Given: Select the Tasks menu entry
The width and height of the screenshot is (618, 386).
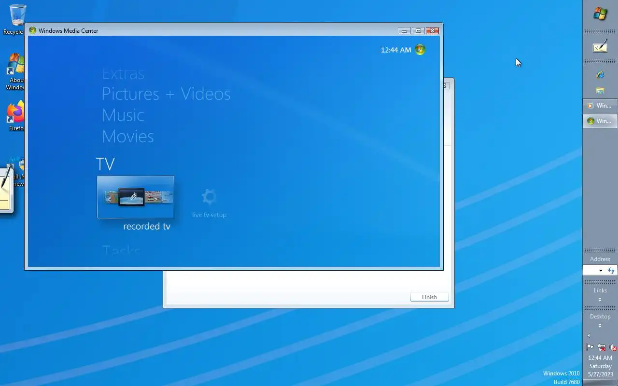Looking at the screenshot, I should pyautogui.click(x=121, y=251).
